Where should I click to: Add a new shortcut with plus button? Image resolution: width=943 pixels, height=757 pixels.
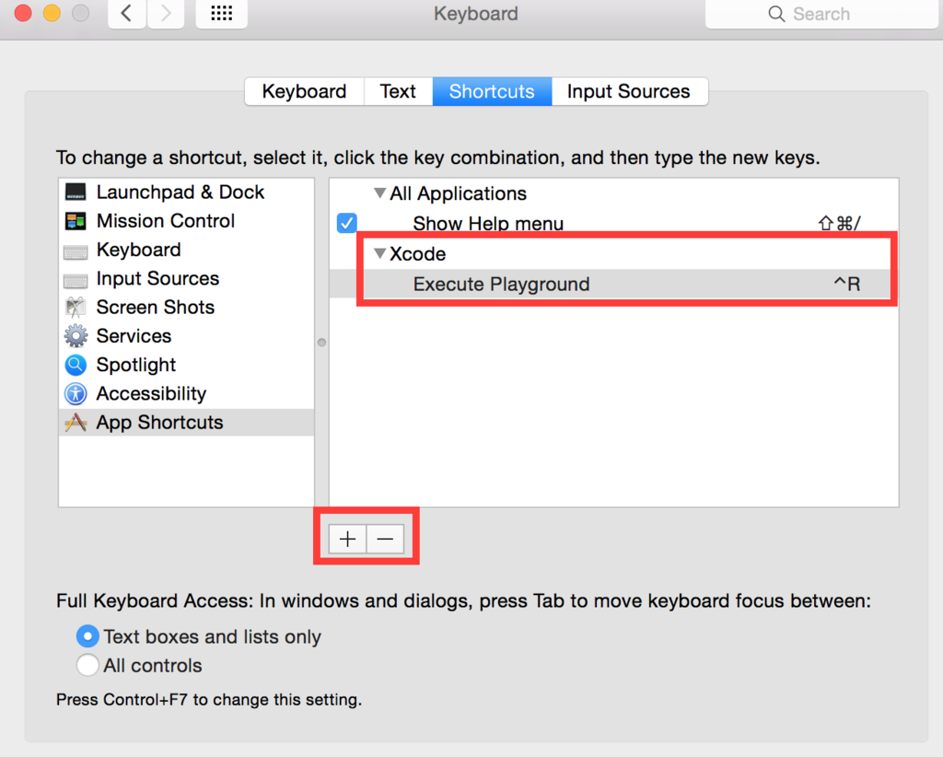[347, 539]
